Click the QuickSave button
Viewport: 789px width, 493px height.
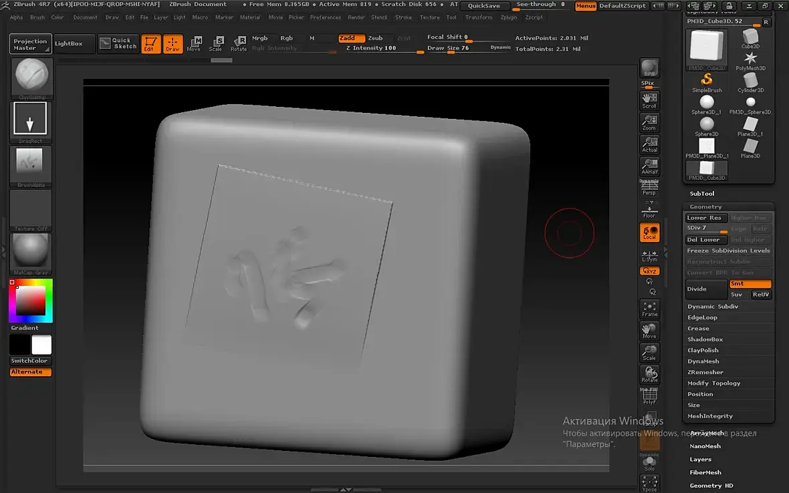pyautogui.click(x=483, y=5)
